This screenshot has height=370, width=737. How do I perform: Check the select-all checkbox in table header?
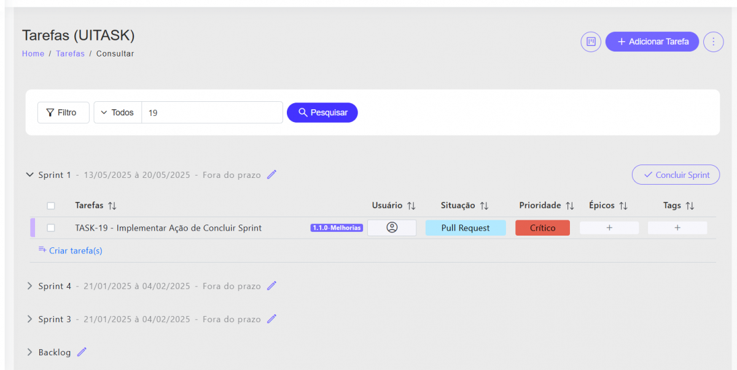[51, 206]
